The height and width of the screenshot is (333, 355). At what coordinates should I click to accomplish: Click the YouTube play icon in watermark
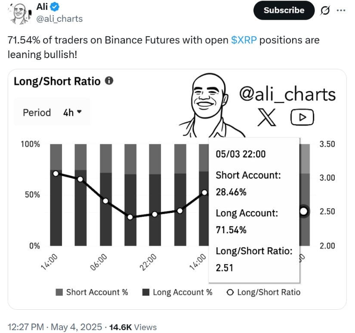[302, 117]
